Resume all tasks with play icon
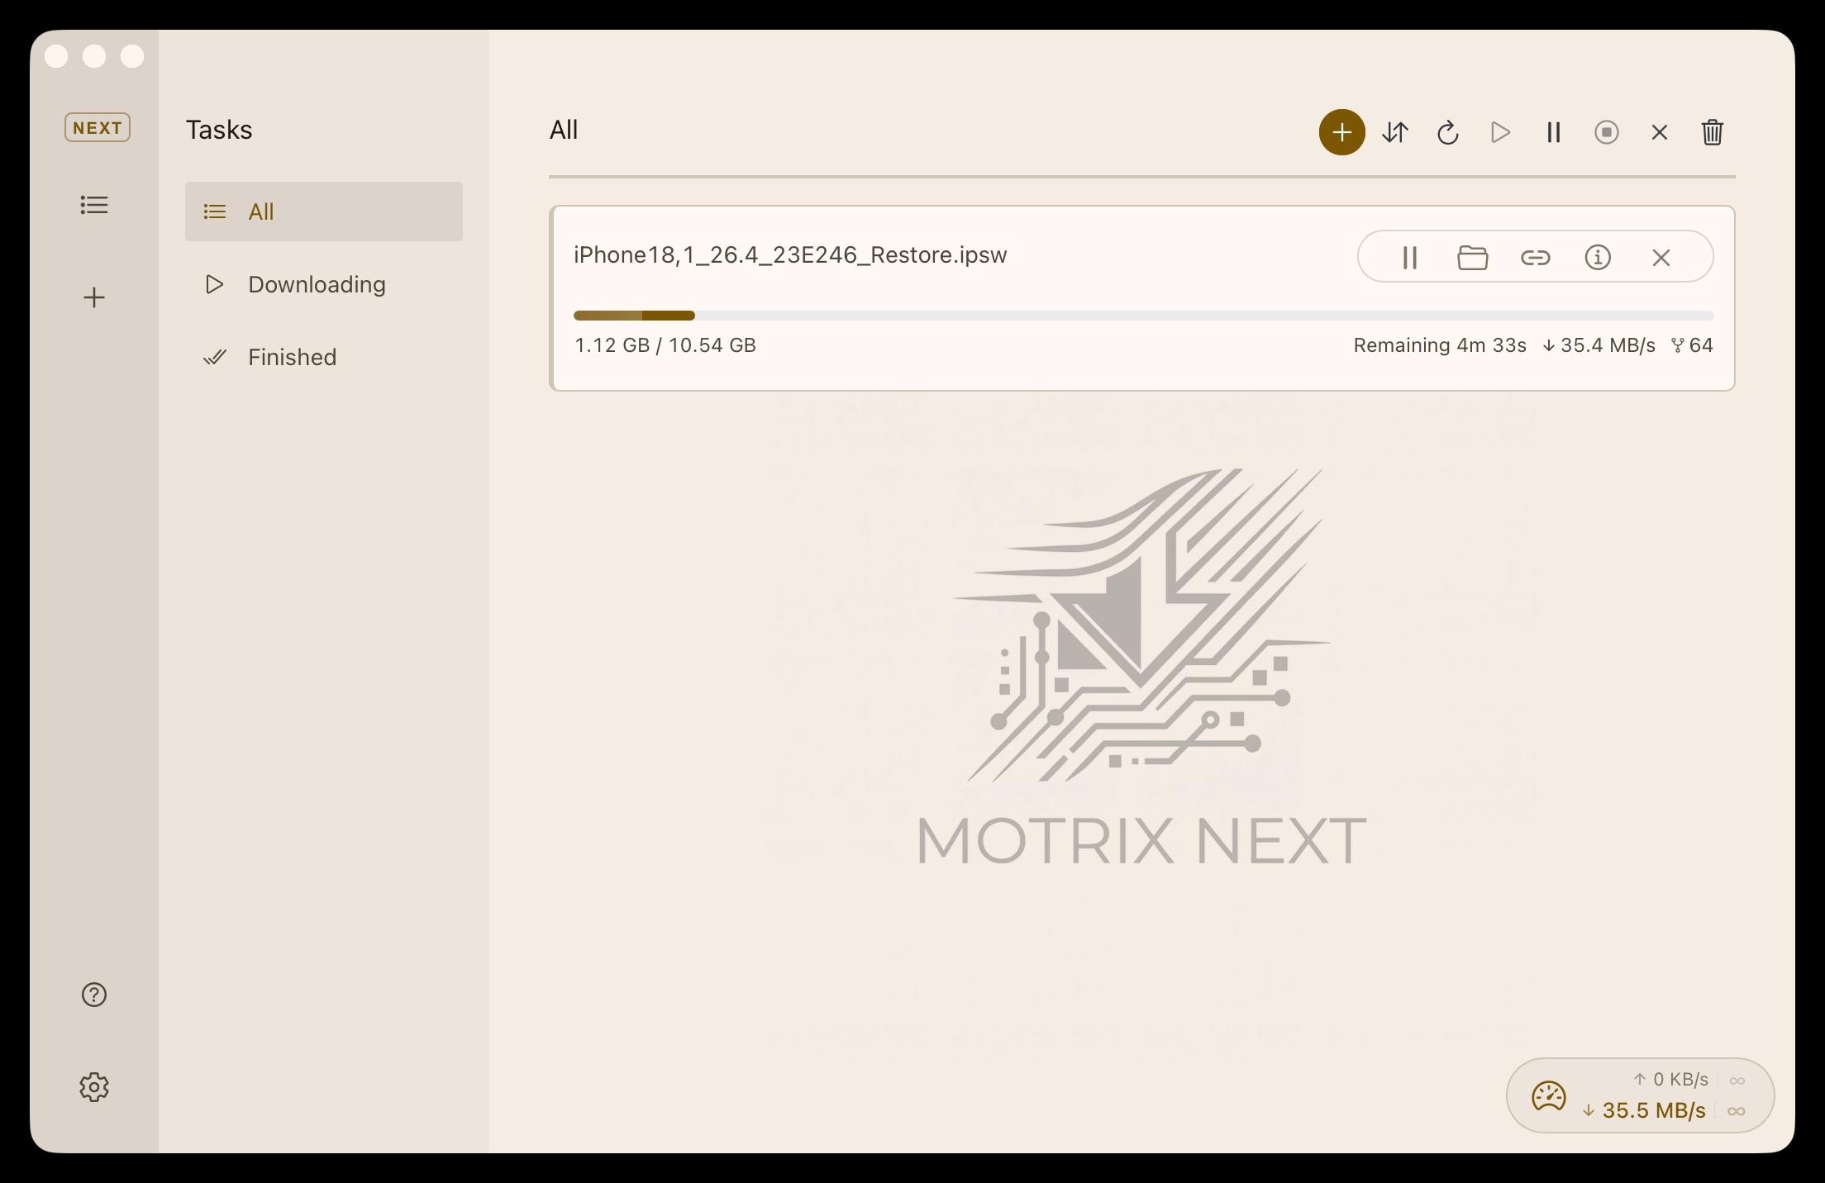The height and width of the screenshot is (1183, 1825). tap(1500, 132)
